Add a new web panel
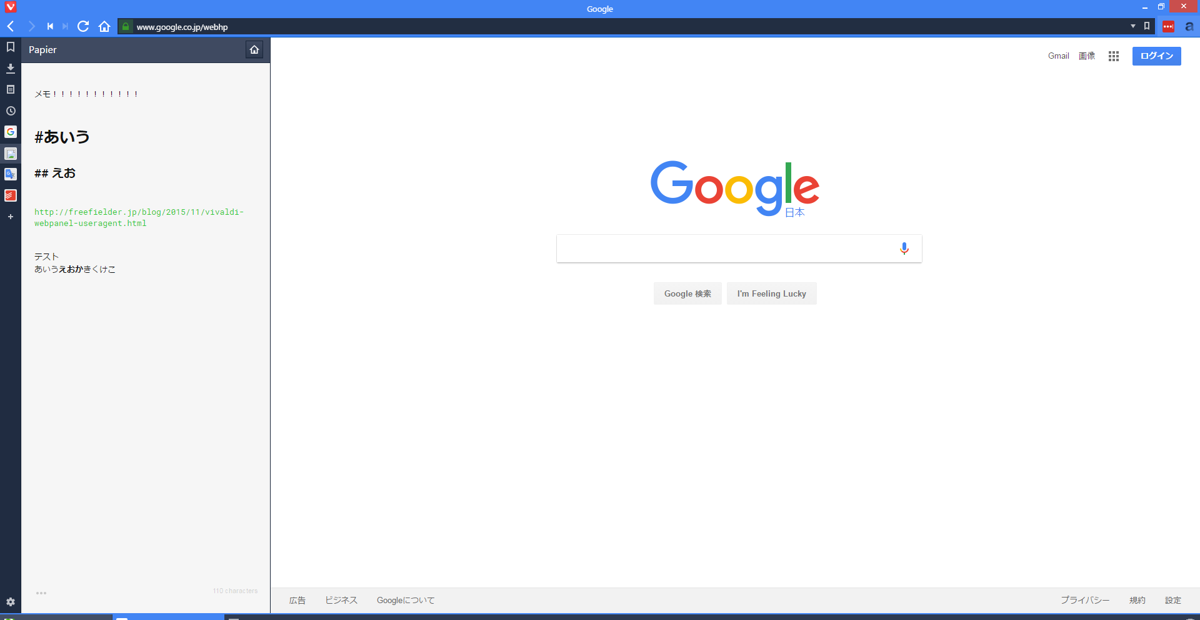 11,217
